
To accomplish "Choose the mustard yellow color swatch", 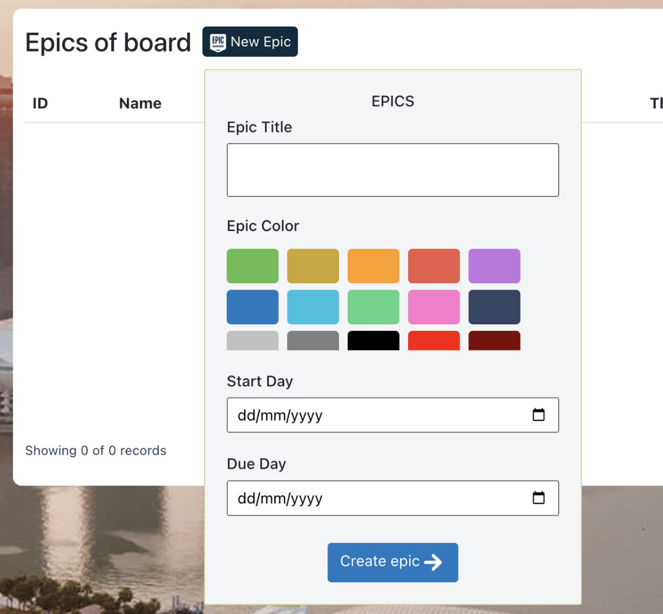I will [x=313, y=266].
